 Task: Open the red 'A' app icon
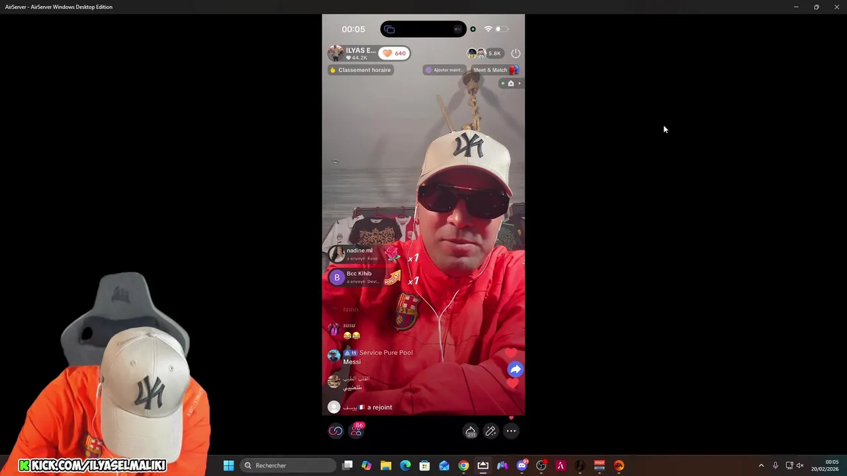click(x=560, y=465)
